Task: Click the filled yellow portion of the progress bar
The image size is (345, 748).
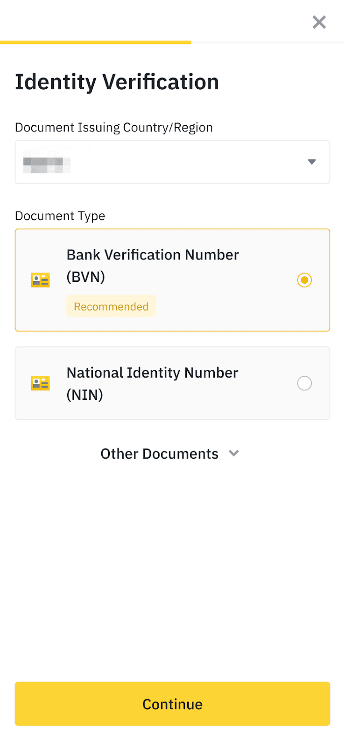Action: click(x=96, y=43)
